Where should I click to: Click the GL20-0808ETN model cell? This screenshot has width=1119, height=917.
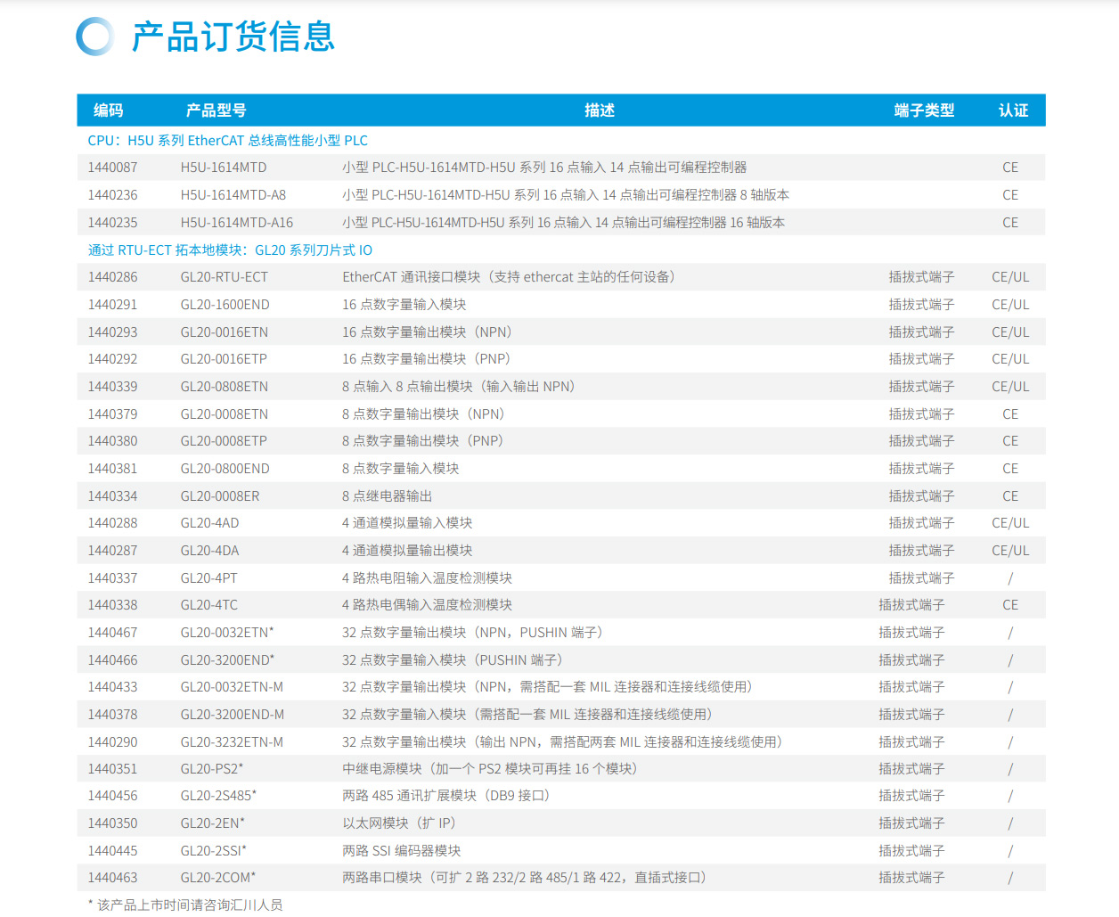tap(224, 387)
